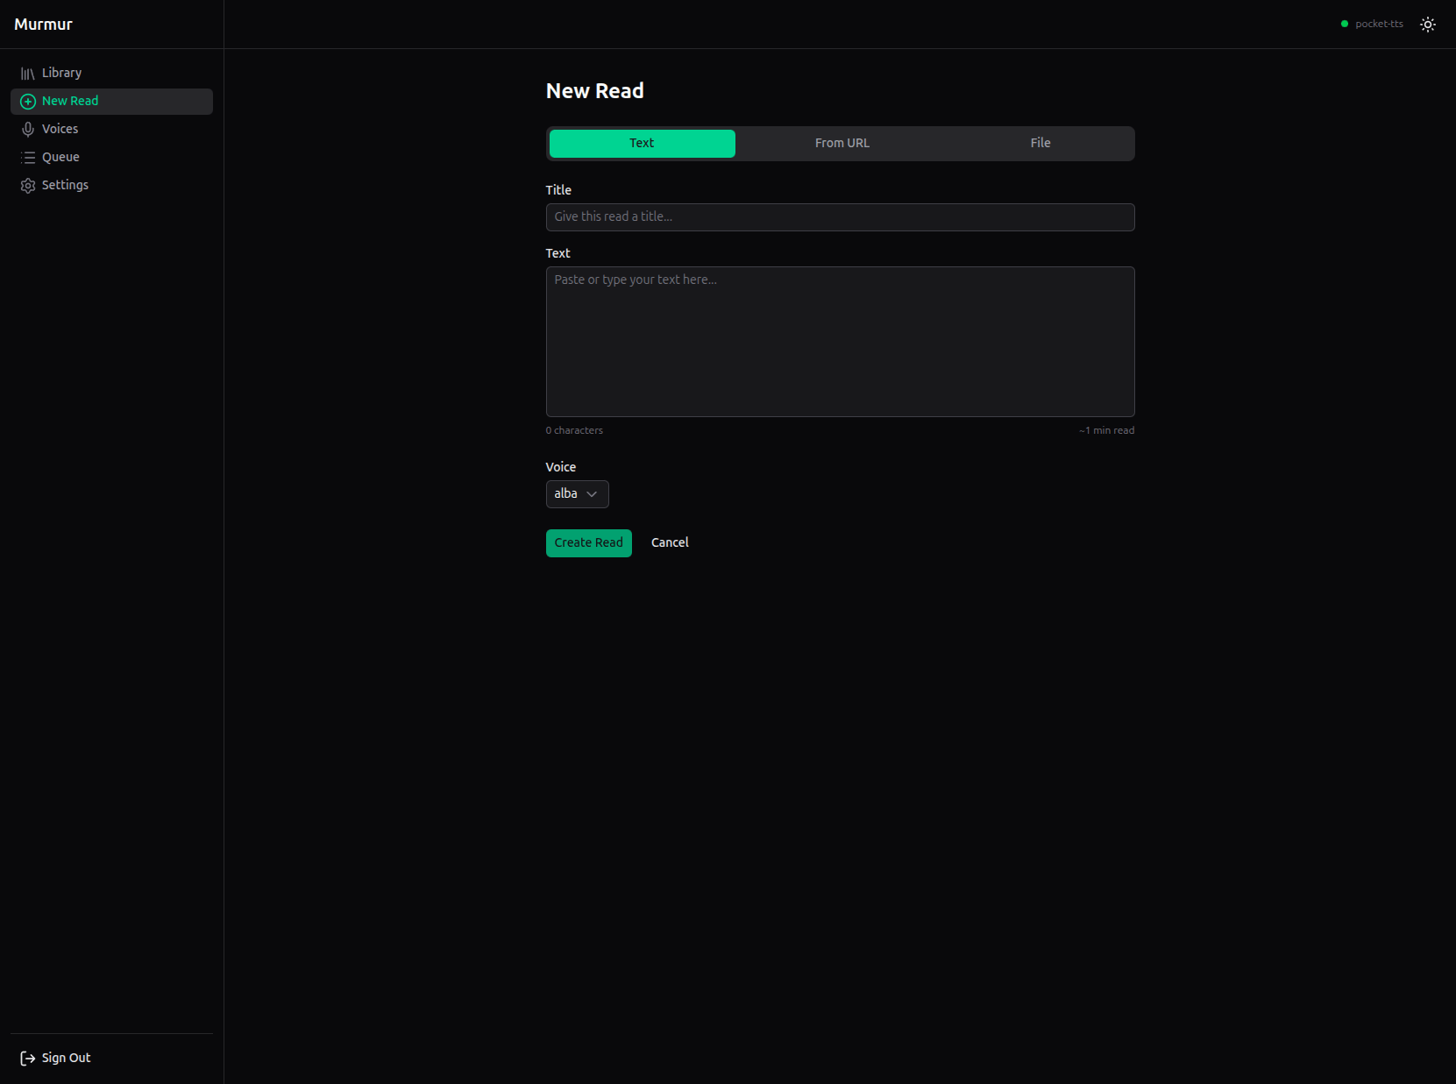Click the Queue list icon
1456x1084 pixels.
coord(27,157)
